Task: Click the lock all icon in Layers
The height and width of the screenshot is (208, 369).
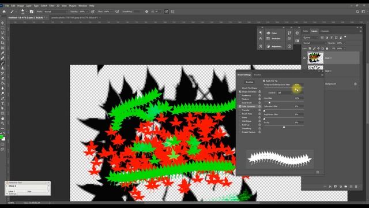Action: pyautogui.click(x=327, y=49)
